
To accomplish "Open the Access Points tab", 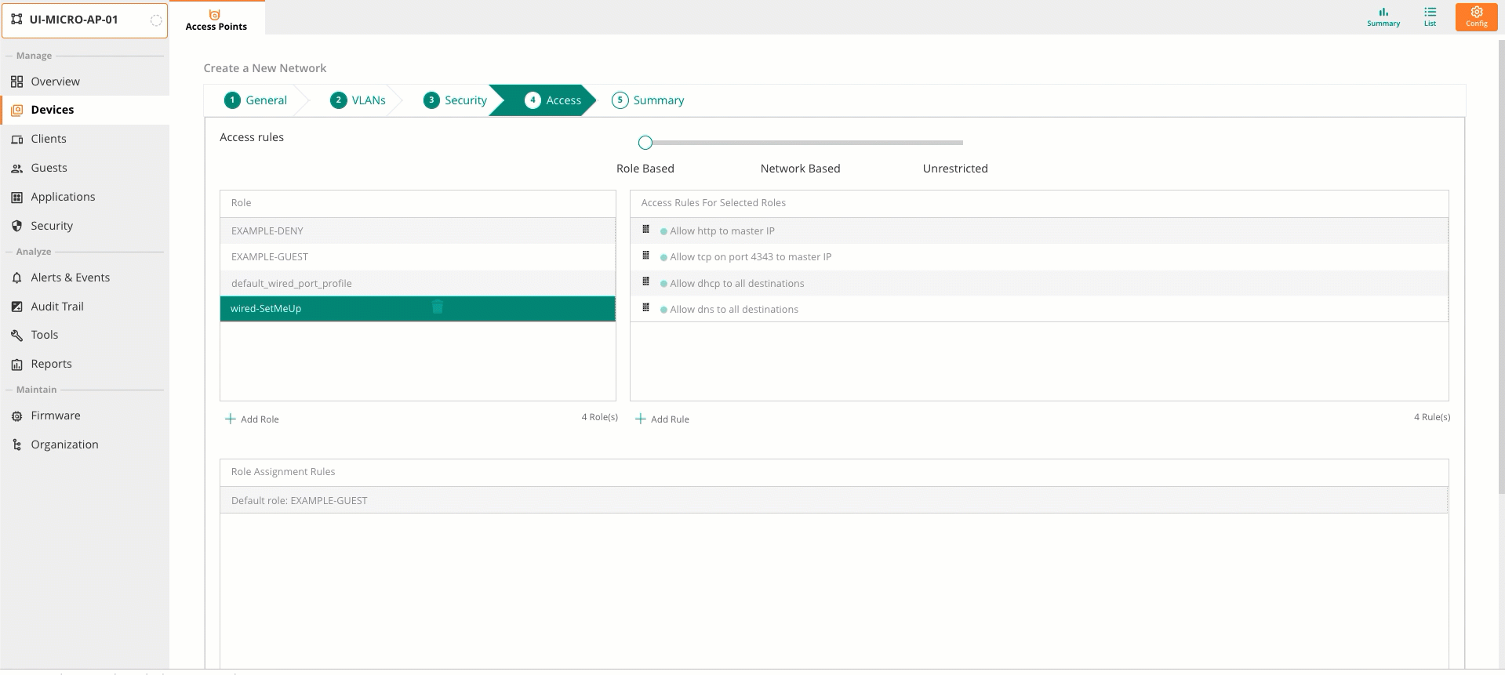I will tap(216, 19).
